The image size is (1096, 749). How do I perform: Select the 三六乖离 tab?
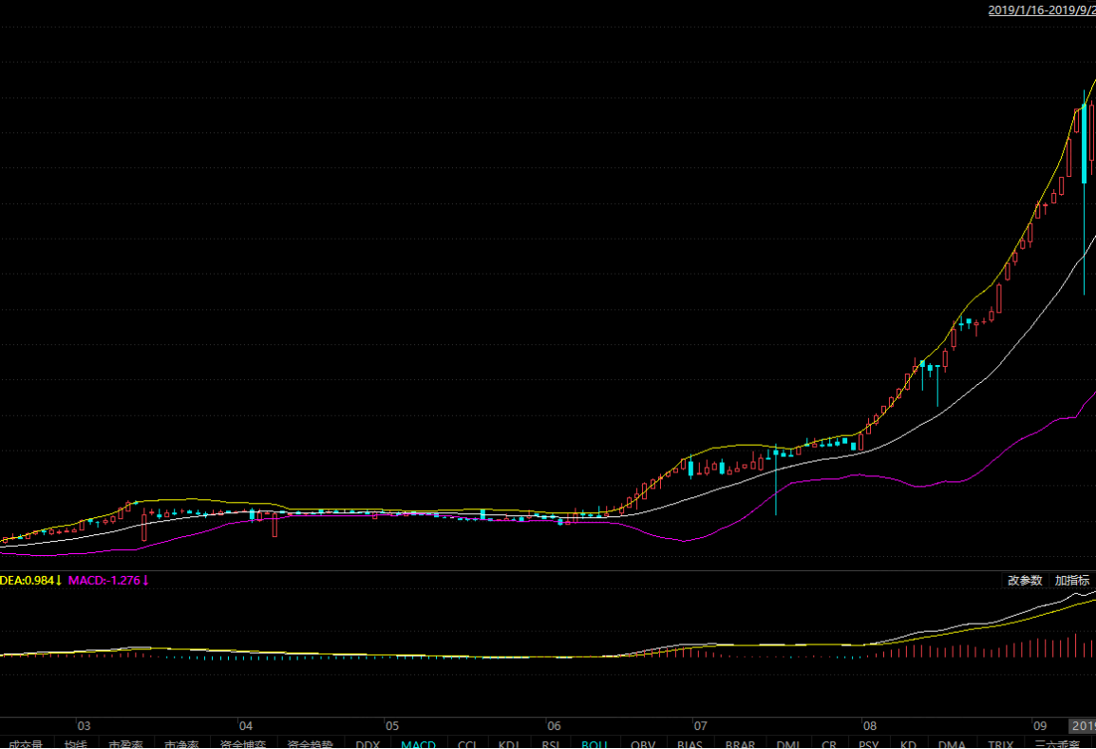click(1057, 744)
